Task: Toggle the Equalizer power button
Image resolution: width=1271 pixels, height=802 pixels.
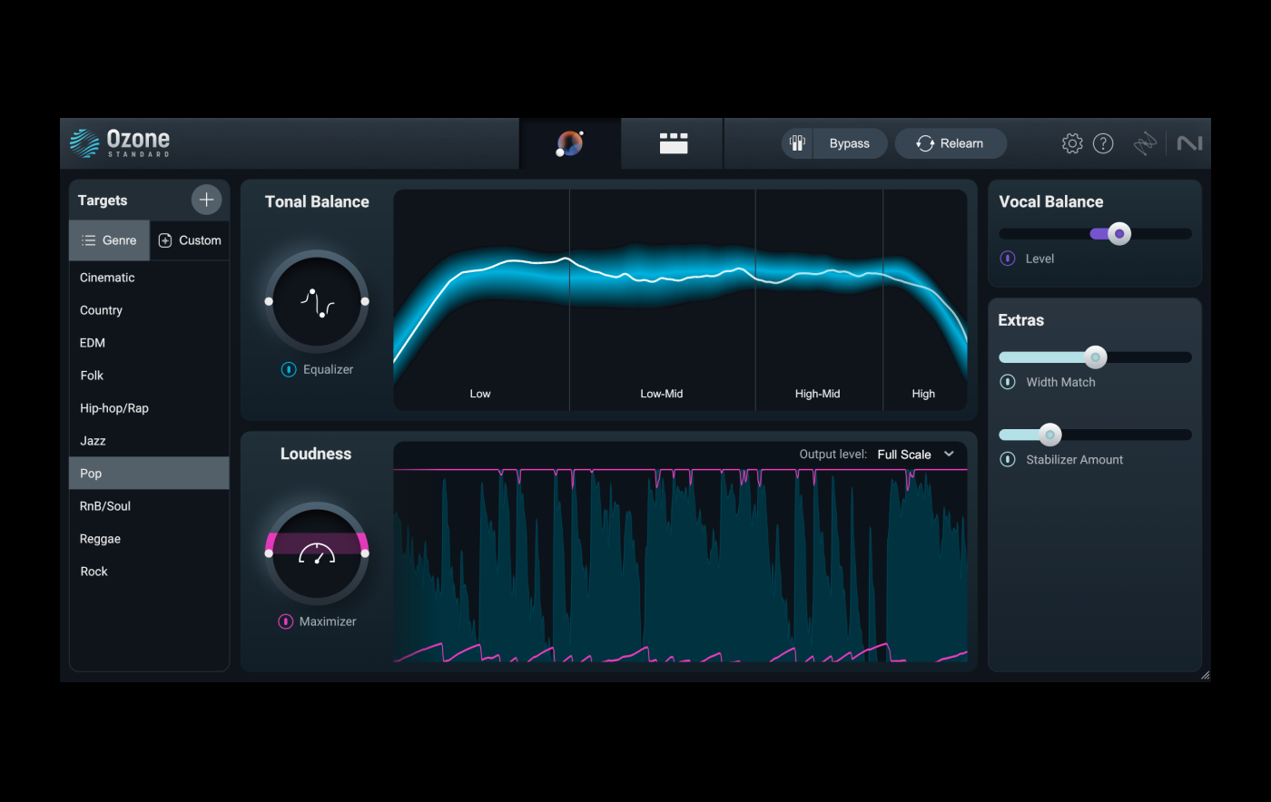Action: 288,369
